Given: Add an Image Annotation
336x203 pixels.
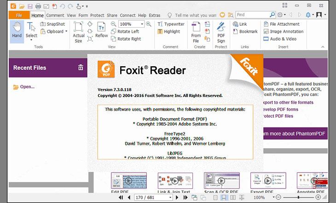Looking at the screenshot, I should [x=284, y=31].
